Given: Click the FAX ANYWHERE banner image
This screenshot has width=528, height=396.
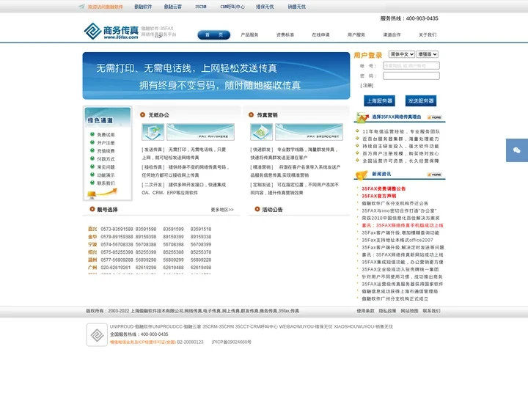Looking at the screenshot, I should click(x=200, y=132).
